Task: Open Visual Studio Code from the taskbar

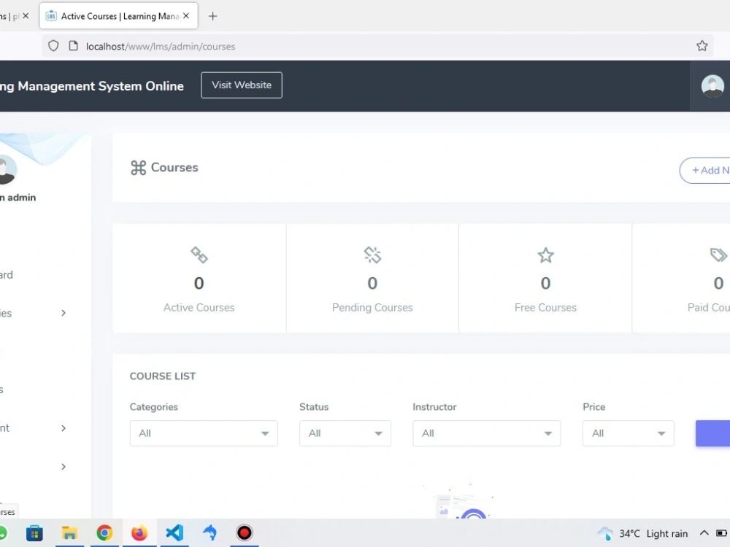Action: point(174,532)
